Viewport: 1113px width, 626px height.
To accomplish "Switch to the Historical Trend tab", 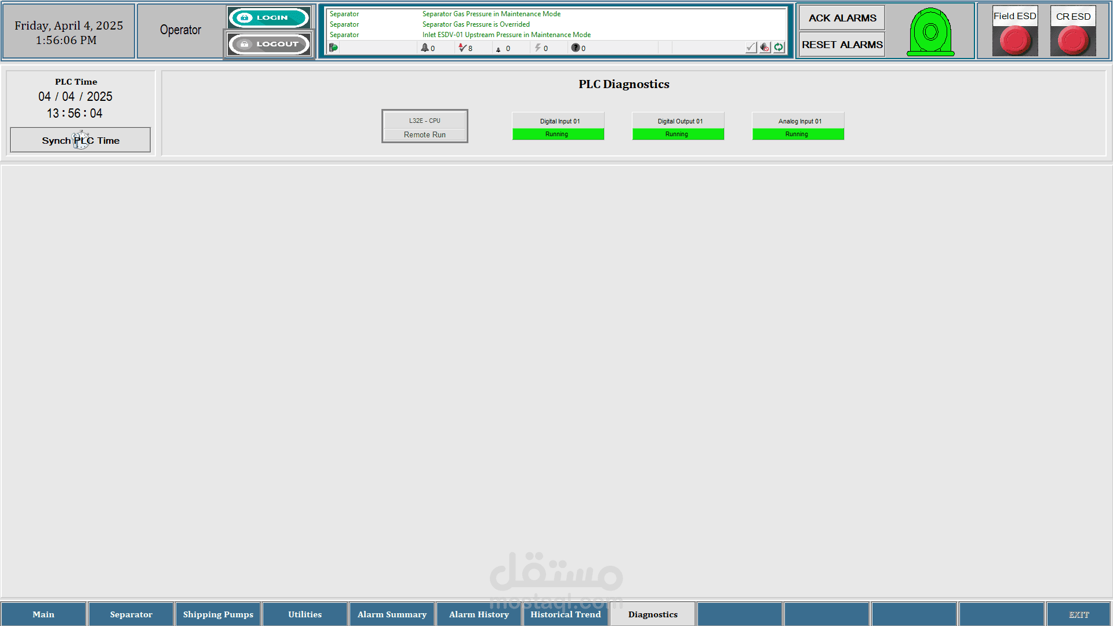I will [x=566, y=614].
